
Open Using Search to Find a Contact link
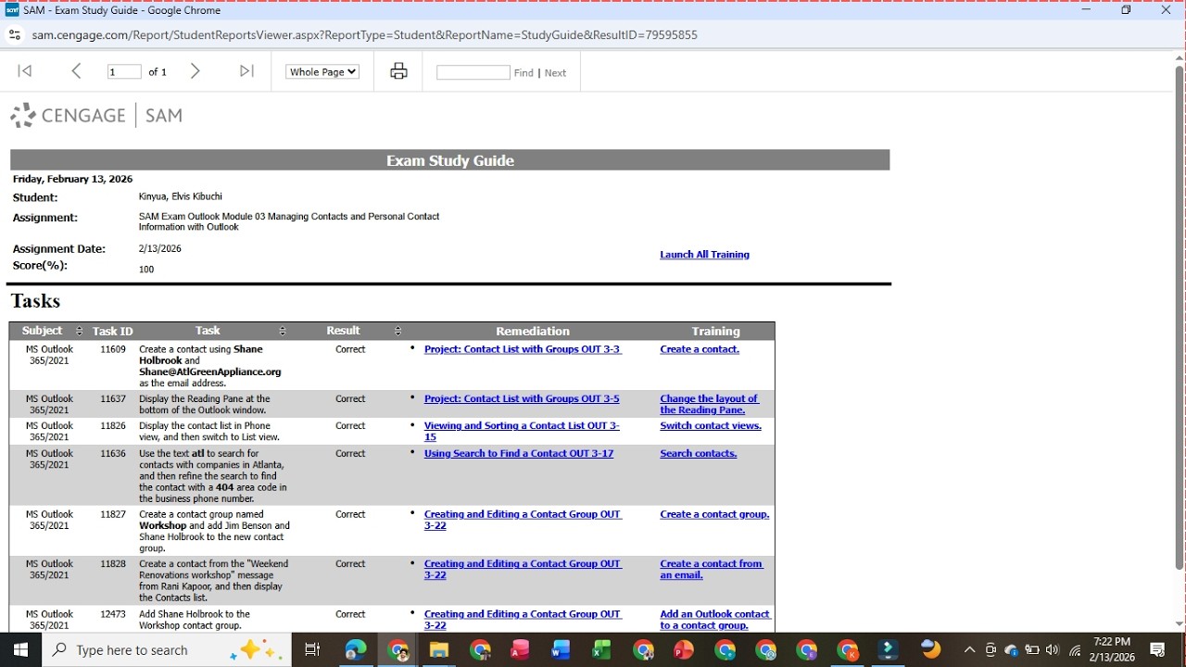pos(519,454)
